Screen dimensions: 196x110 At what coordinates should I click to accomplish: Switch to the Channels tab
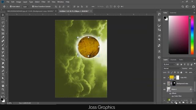(173, 60)
